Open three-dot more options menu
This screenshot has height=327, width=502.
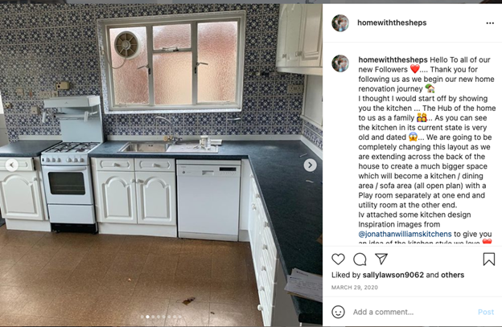pyautogui.click(x=490, y=23)
